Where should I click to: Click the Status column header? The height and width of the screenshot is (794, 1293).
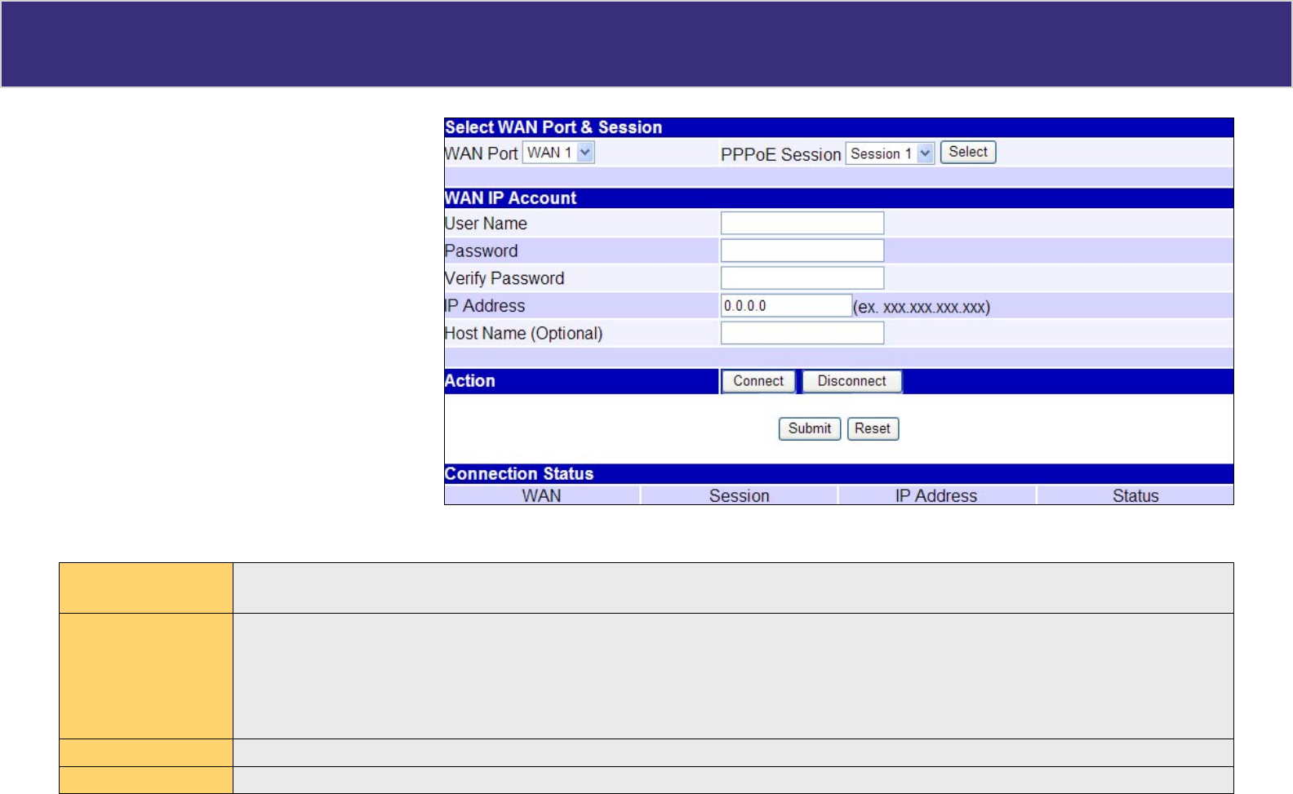[x=1135, y=495]
